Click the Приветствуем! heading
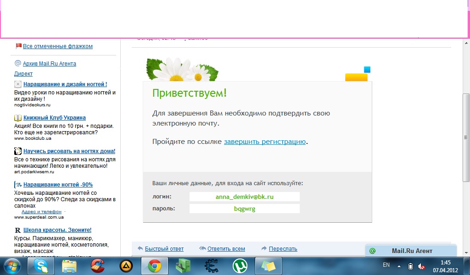The height and width of the screenshot is (275, 470). [190, 93]
